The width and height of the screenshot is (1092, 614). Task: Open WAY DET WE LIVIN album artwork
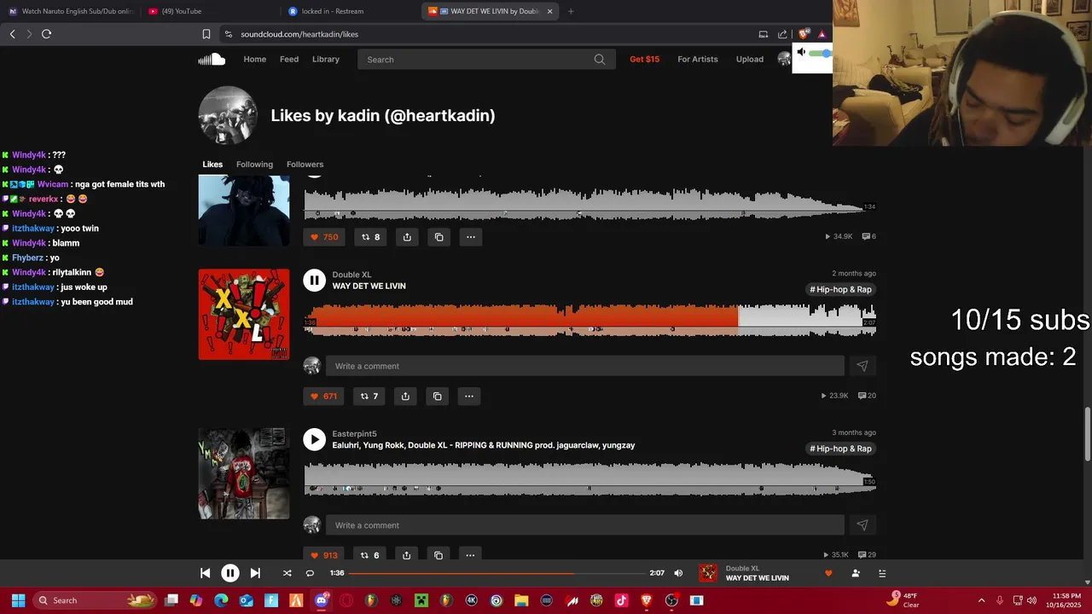(244, 315)
